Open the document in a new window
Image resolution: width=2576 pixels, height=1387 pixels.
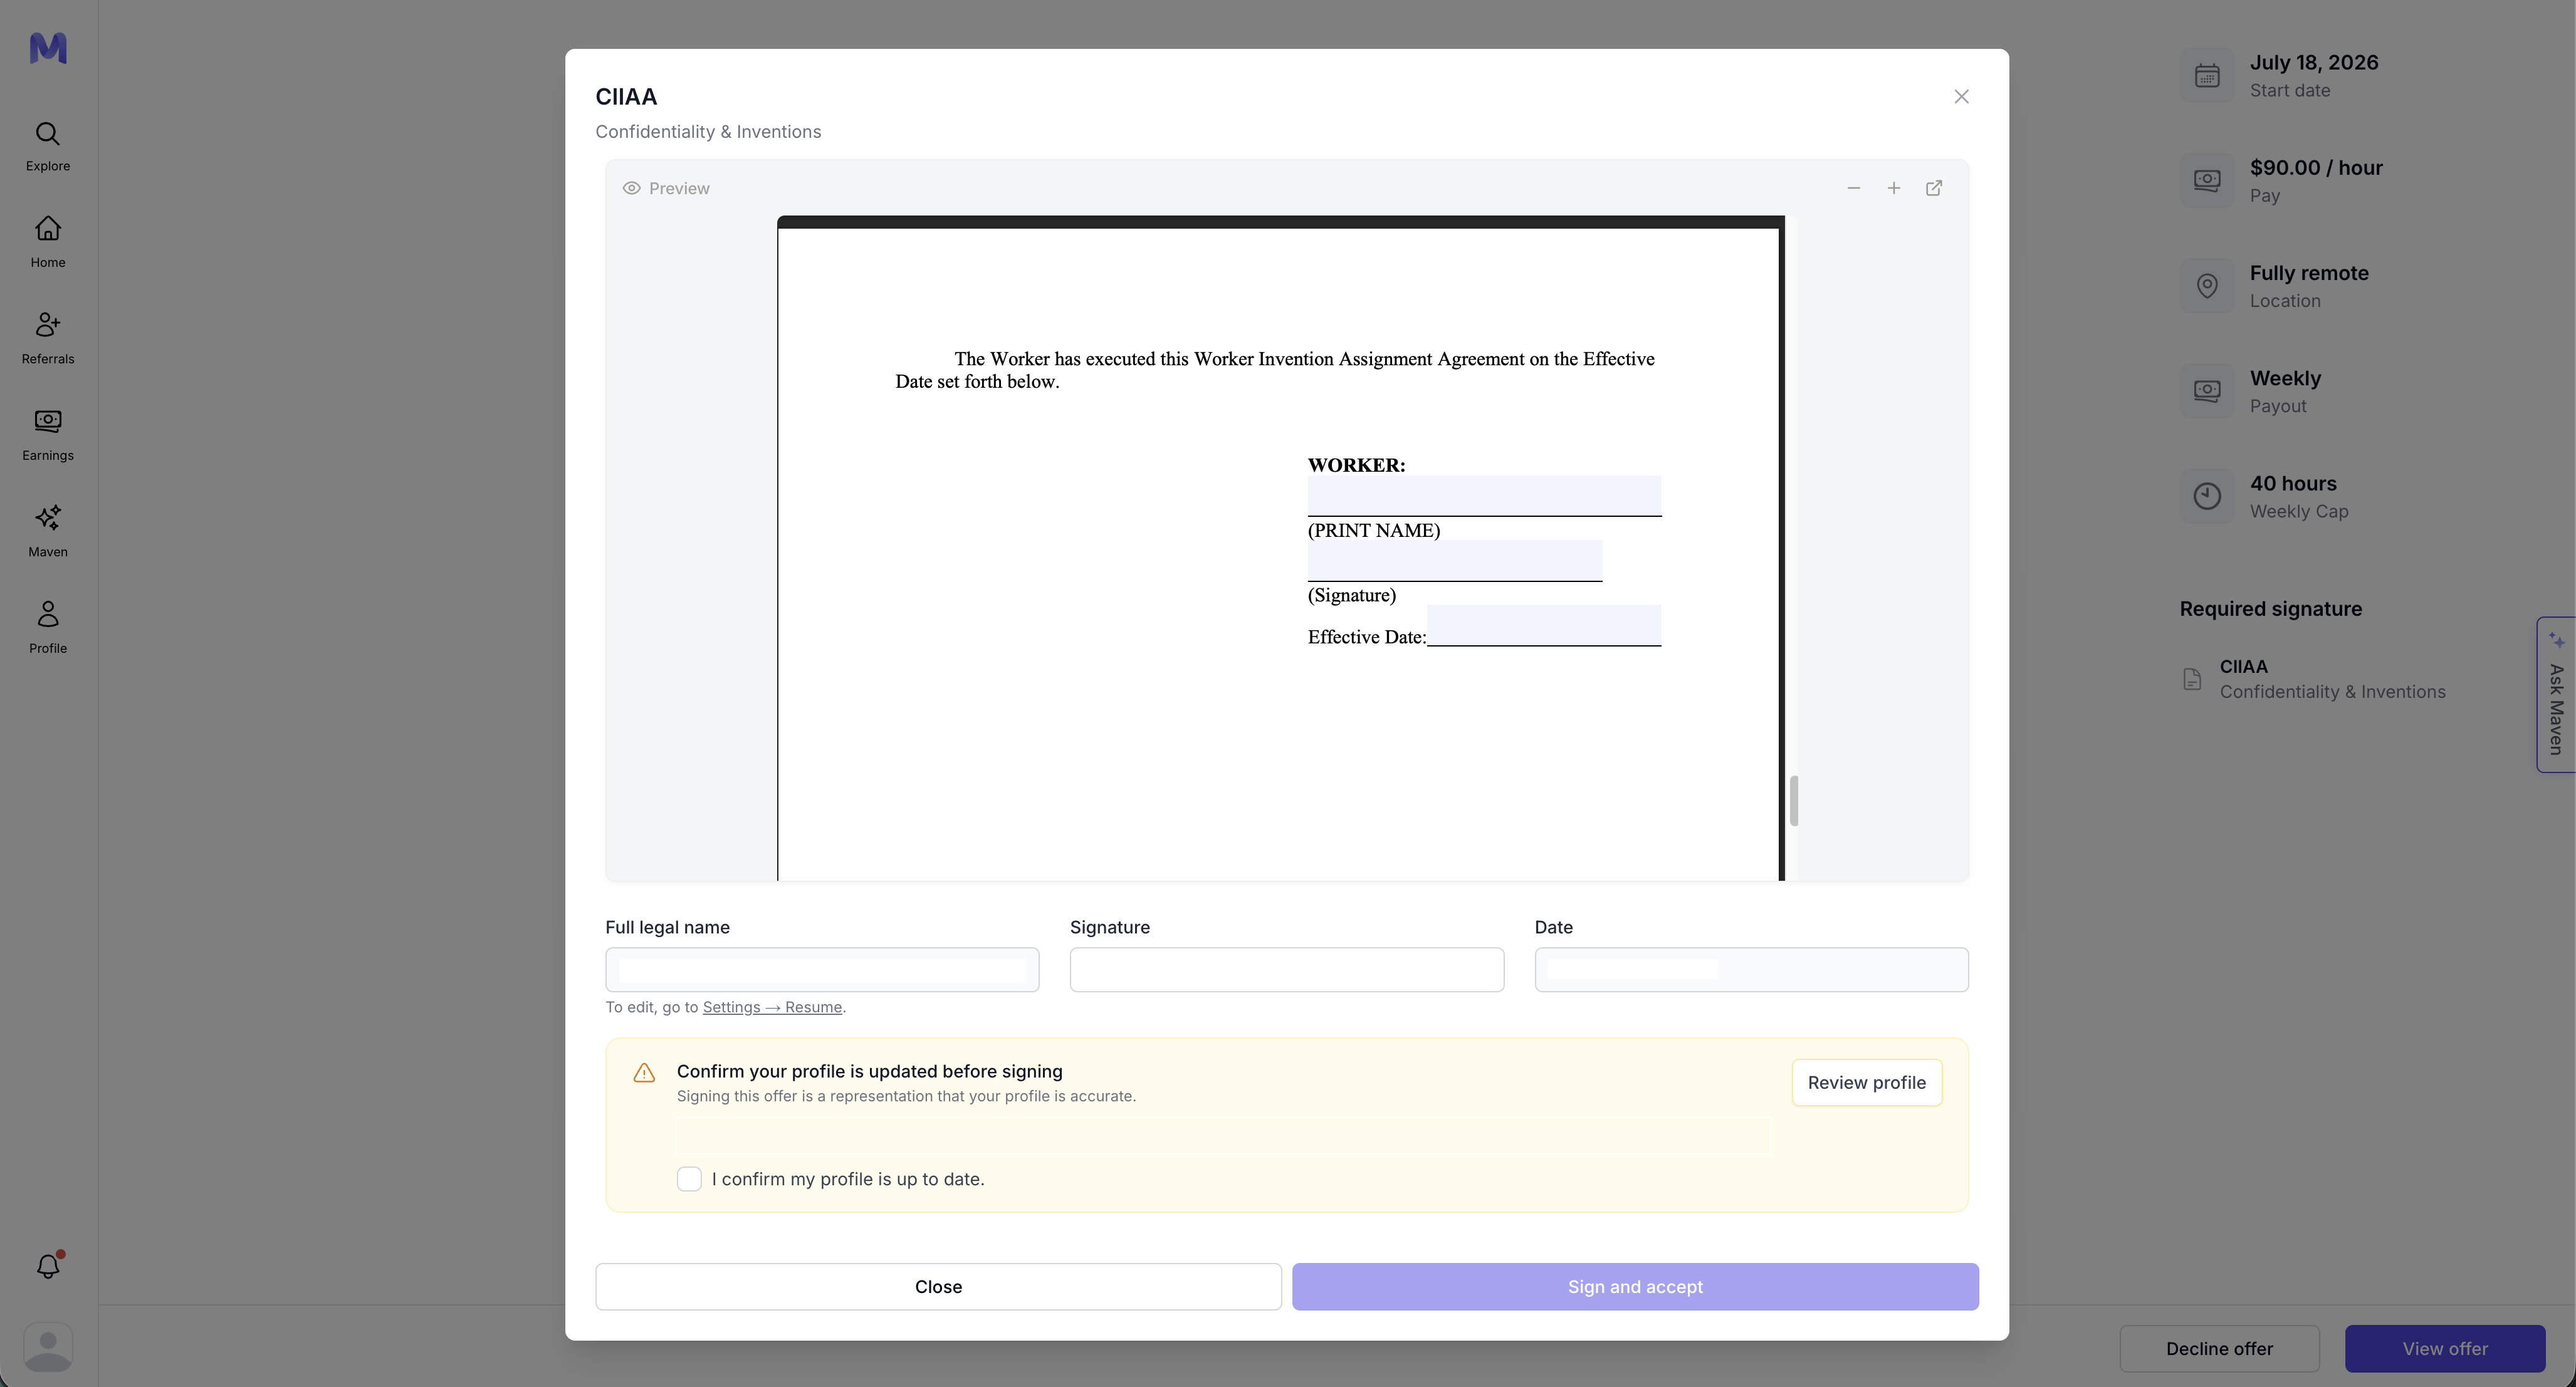(1934, 188)
